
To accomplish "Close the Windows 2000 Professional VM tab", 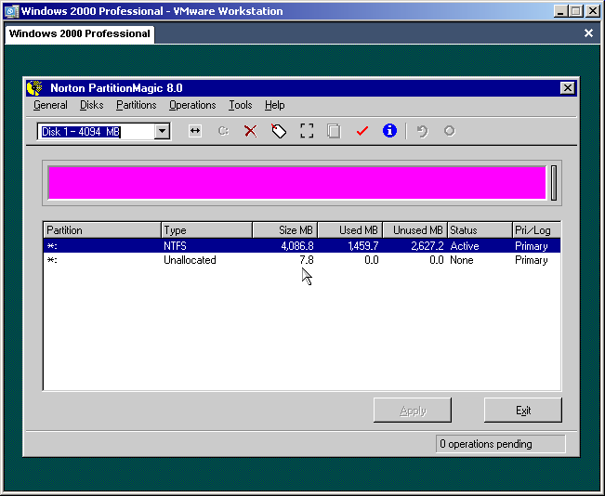I will (x=588, y=33).
